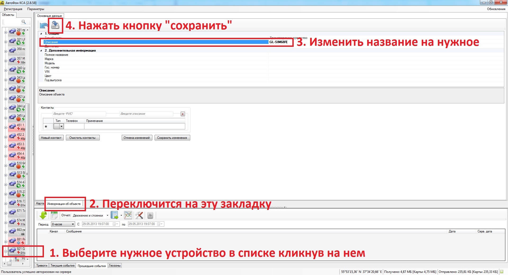
Task: Click the Новый контакт button
Action: (x=51, y=138)
